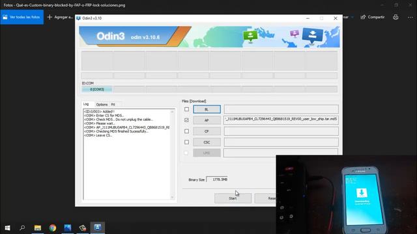Open Google Chrome from taskbar

pyautogui.click(x=52, y=227)
